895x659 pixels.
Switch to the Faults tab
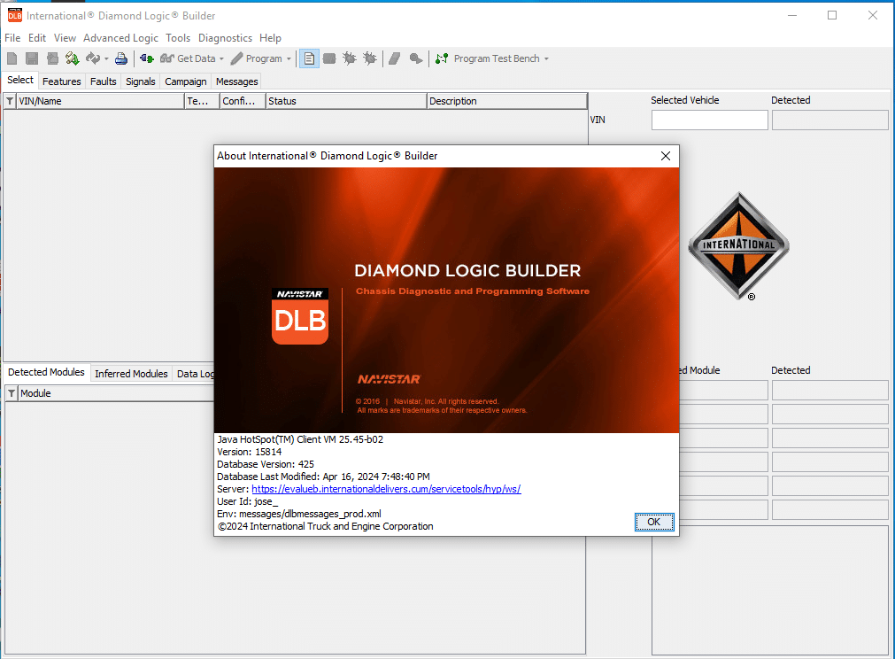click(103, 81)
